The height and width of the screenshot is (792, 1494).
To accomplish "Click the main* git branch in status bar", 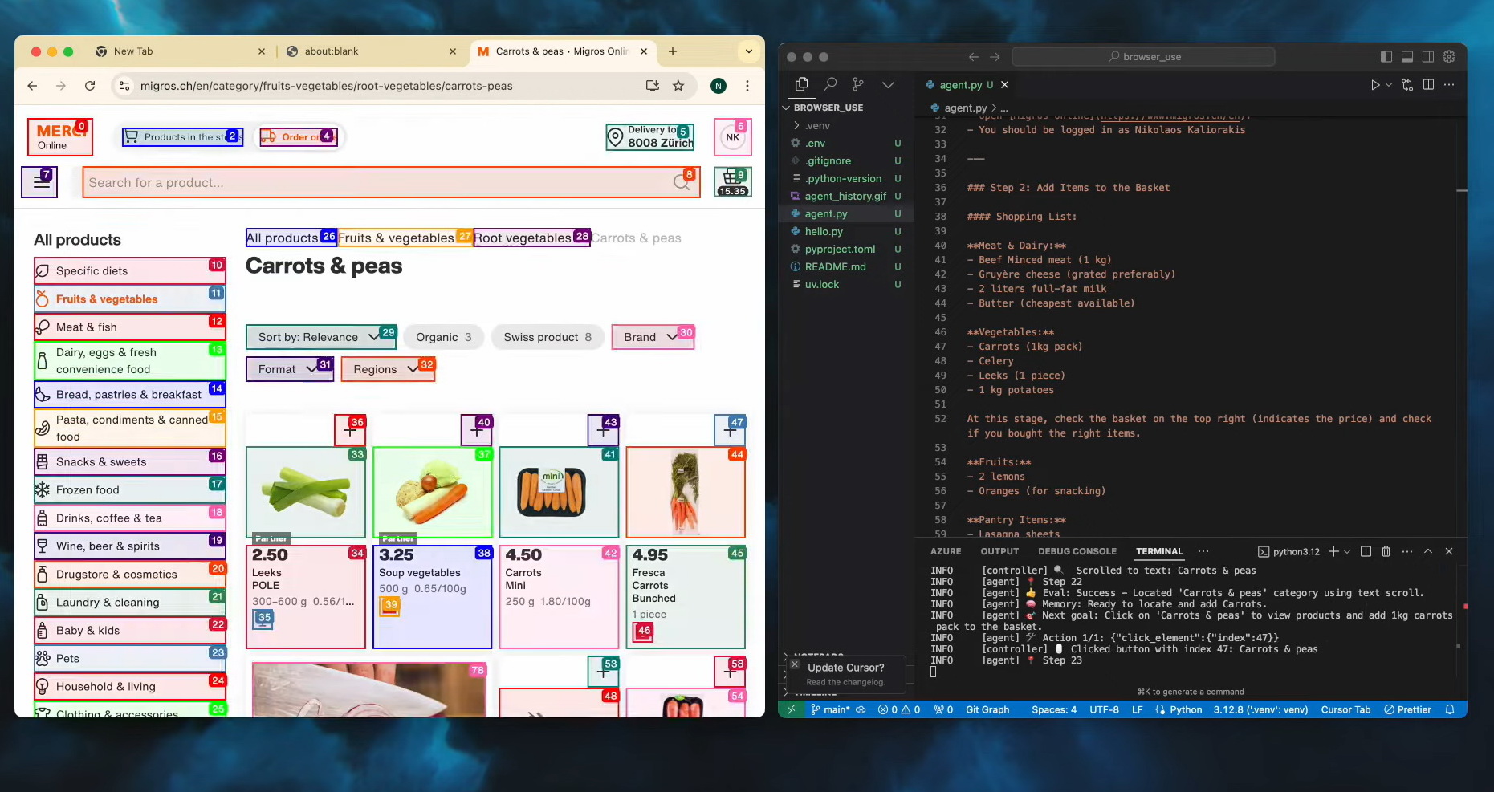I will coord(830,709).
